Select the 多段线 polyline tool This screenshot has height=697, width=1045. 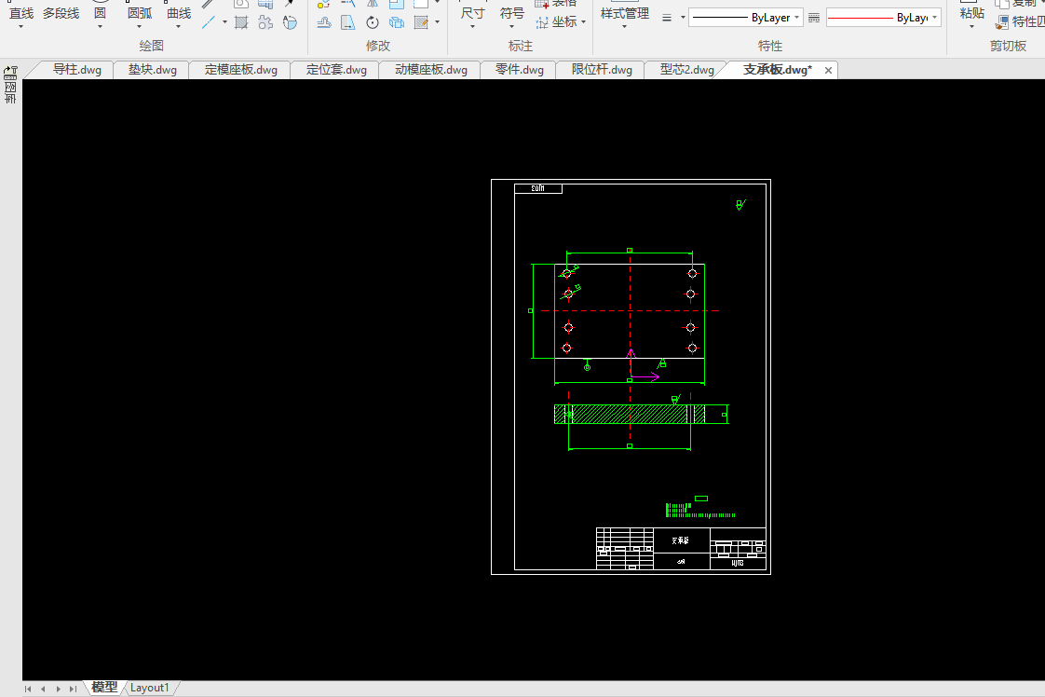(61, 13)
